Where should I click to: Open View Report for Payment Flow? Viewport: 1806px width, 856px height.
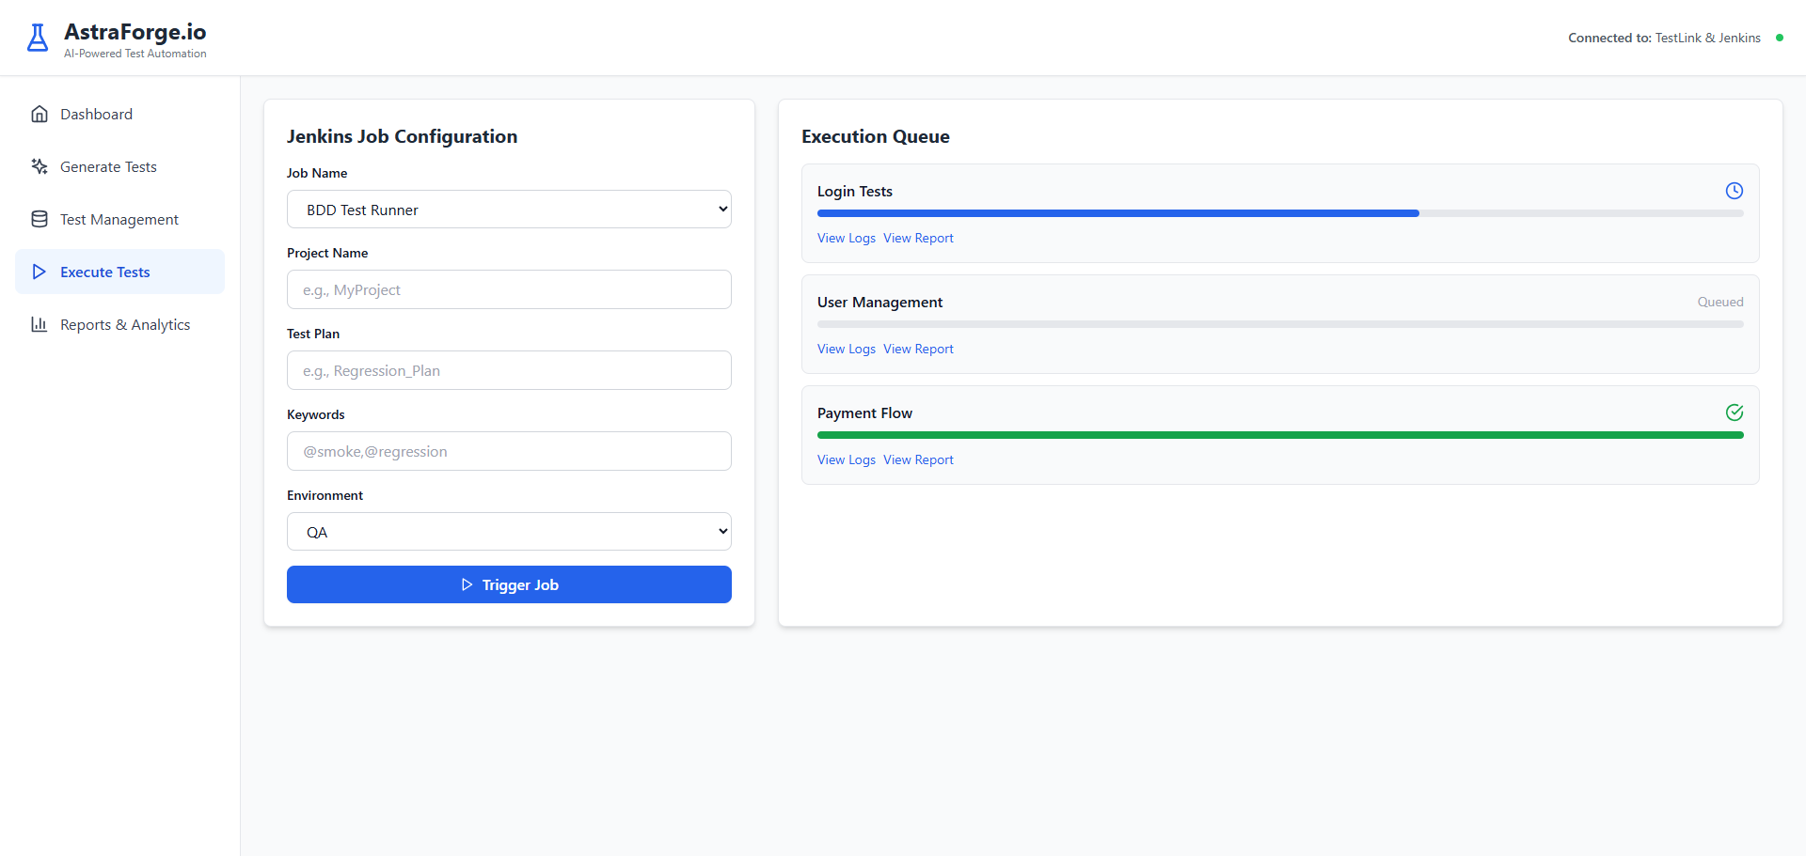click(x=918, y=459)
